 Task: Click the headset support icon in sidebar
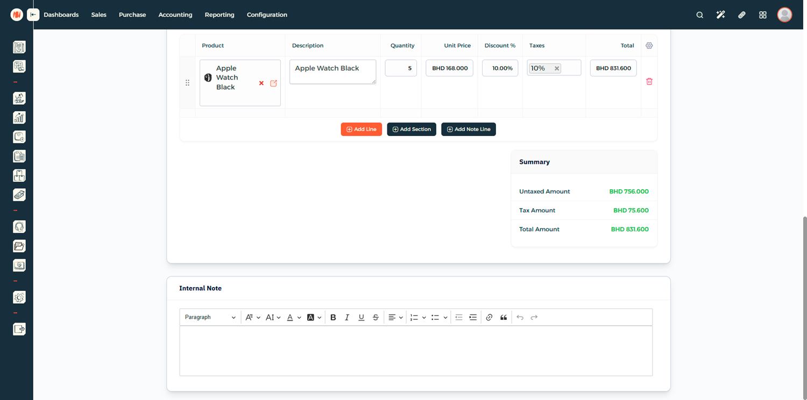tap(19, 227)
